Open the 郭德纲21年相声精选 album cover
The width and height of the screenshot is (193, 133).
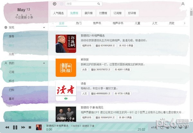tap(66, 44)
